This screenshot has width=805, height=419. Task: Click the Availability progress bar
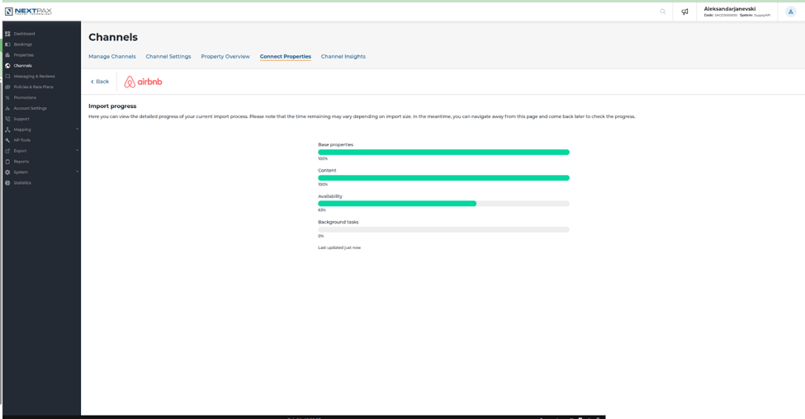(443, 204)
